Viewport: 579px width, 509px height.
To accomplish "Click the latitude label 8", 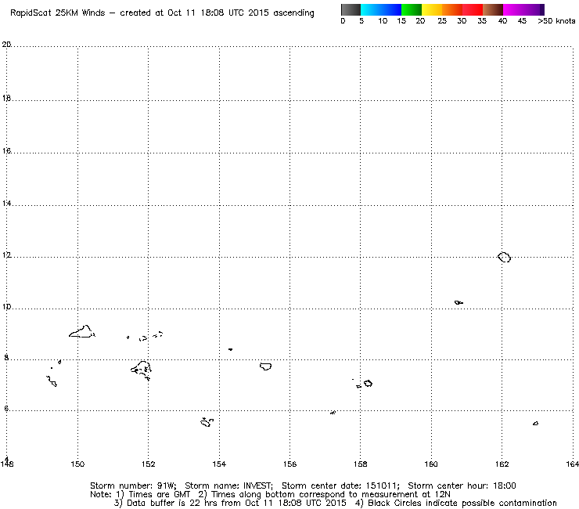I will pyautogui.click(x=6, y=357).
